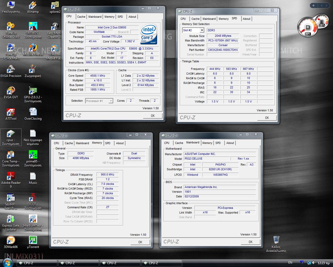Open the Recycle Bin (Κάδος Ανακύκλωσης)

[276, 244]
